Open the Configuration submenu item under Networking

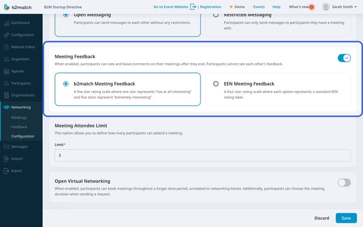pos(23,136)
